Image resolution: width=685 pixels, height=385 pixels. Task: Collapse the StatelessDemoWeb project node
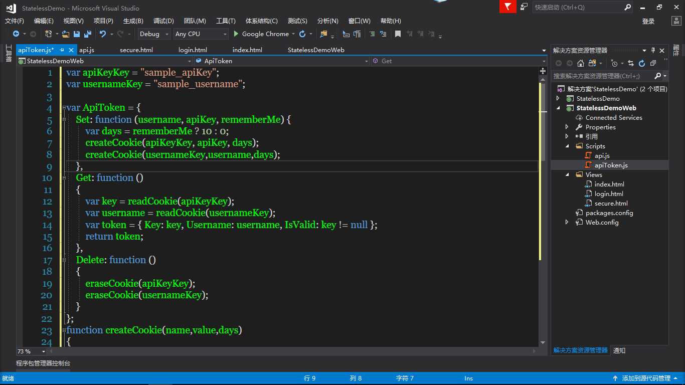click(558, 108)
